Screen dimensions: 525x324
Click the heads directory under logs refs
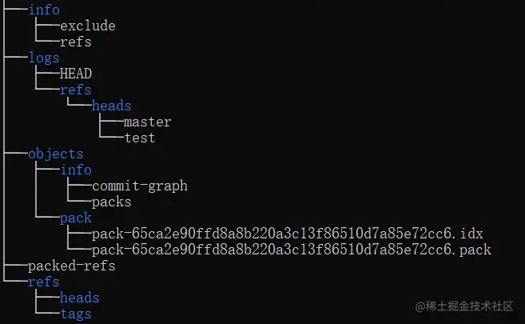[111, 106]
